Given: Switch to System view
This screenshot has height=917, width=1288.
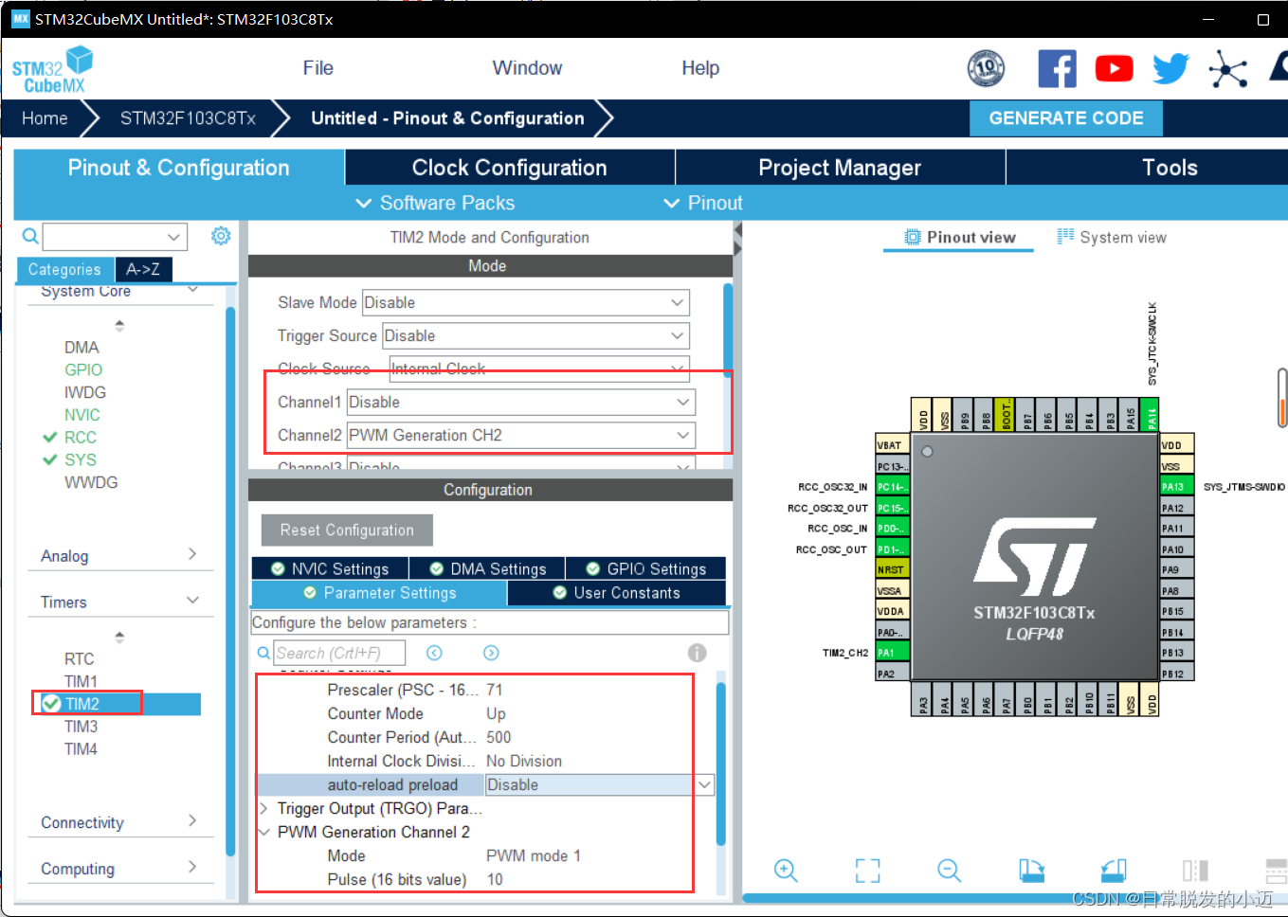Looking at the screenshot, I should coord(1112,237).
